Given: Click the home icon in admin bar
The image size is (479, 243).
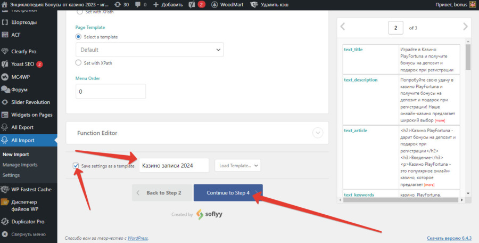Looking at the screenshot, I should (x=4, y=5).
